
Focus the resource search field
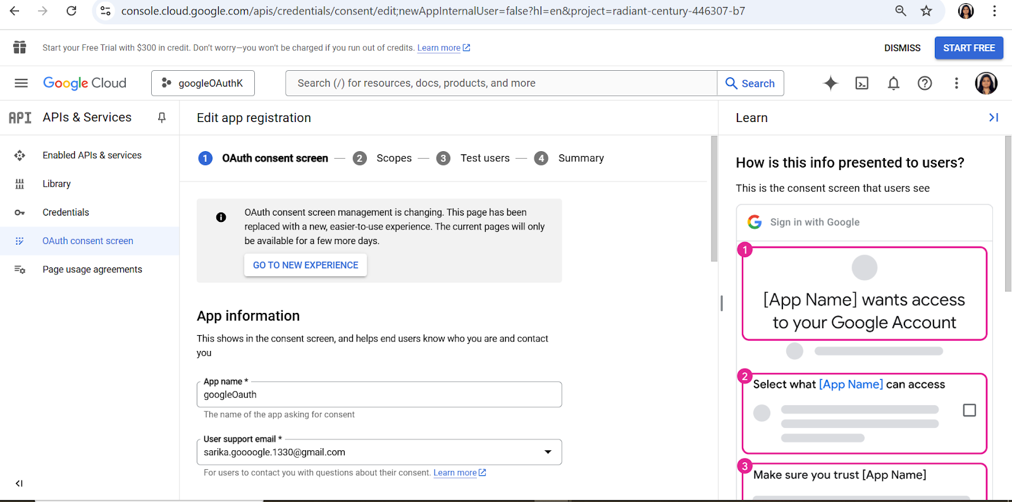(501, 83)
